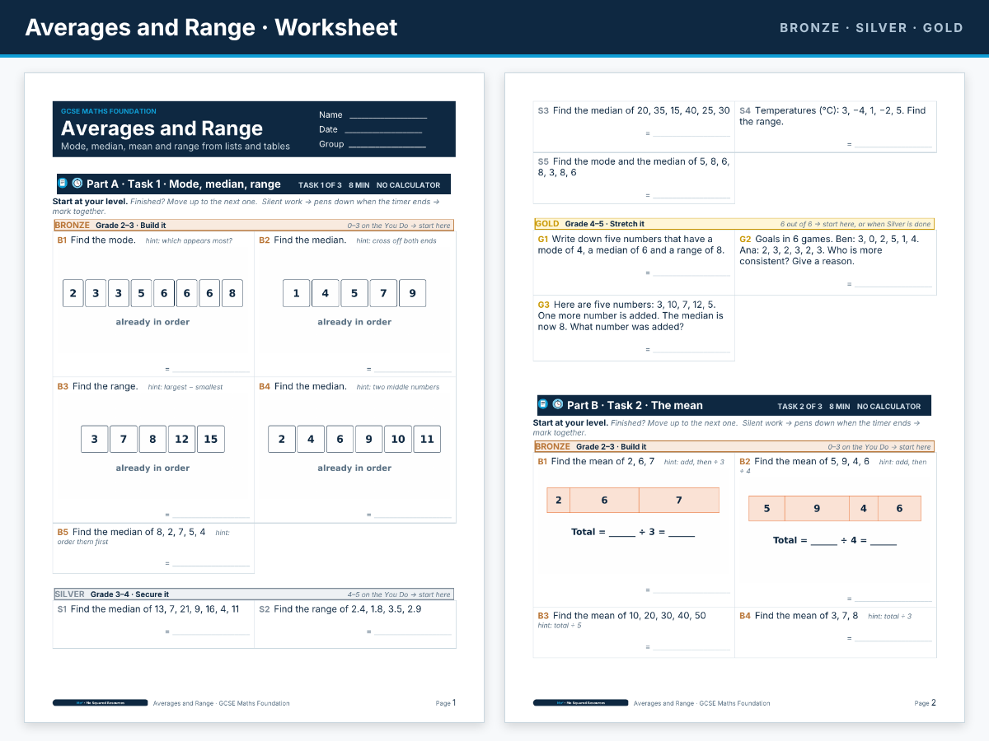Click the Name field line
Screen dimensions: 989x741
(x=388, y=118)
